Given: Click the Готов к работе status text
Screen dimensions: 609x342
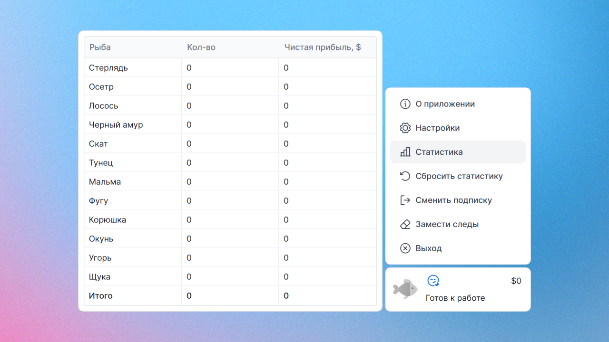Looking at the screenshot, I should (455, 298).
